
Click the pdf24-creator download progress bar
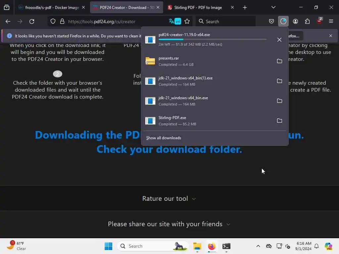pyautogui.click(x=213, y=39)
